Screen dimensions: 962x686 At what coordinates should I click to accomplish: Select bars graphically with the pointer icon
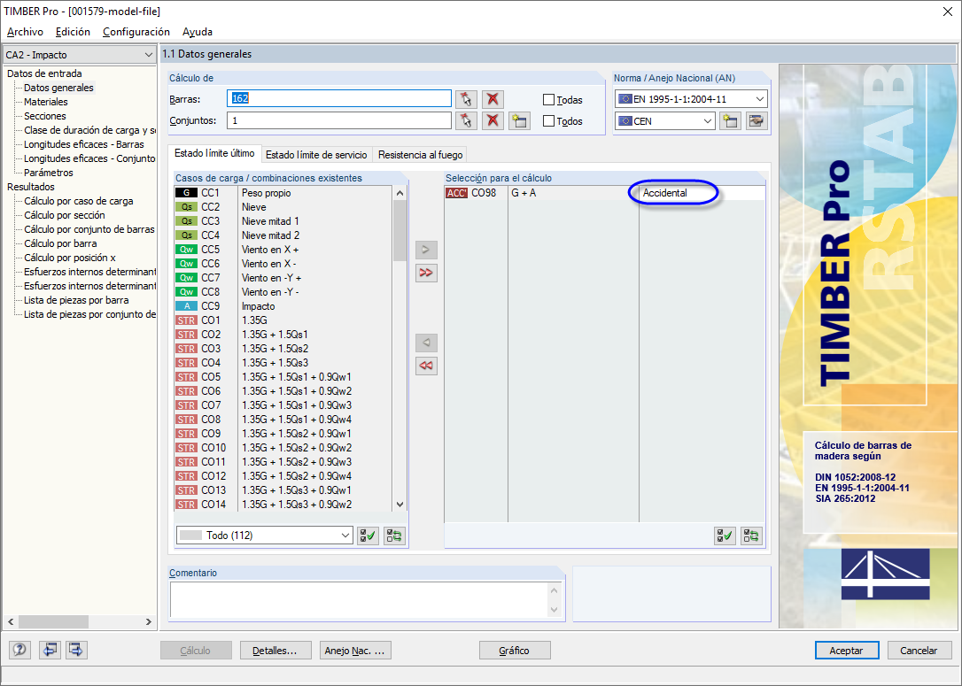pos(467,98)
